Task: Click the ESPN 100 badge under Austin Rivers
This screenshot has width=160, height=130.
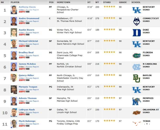Action: coord(24,35)
